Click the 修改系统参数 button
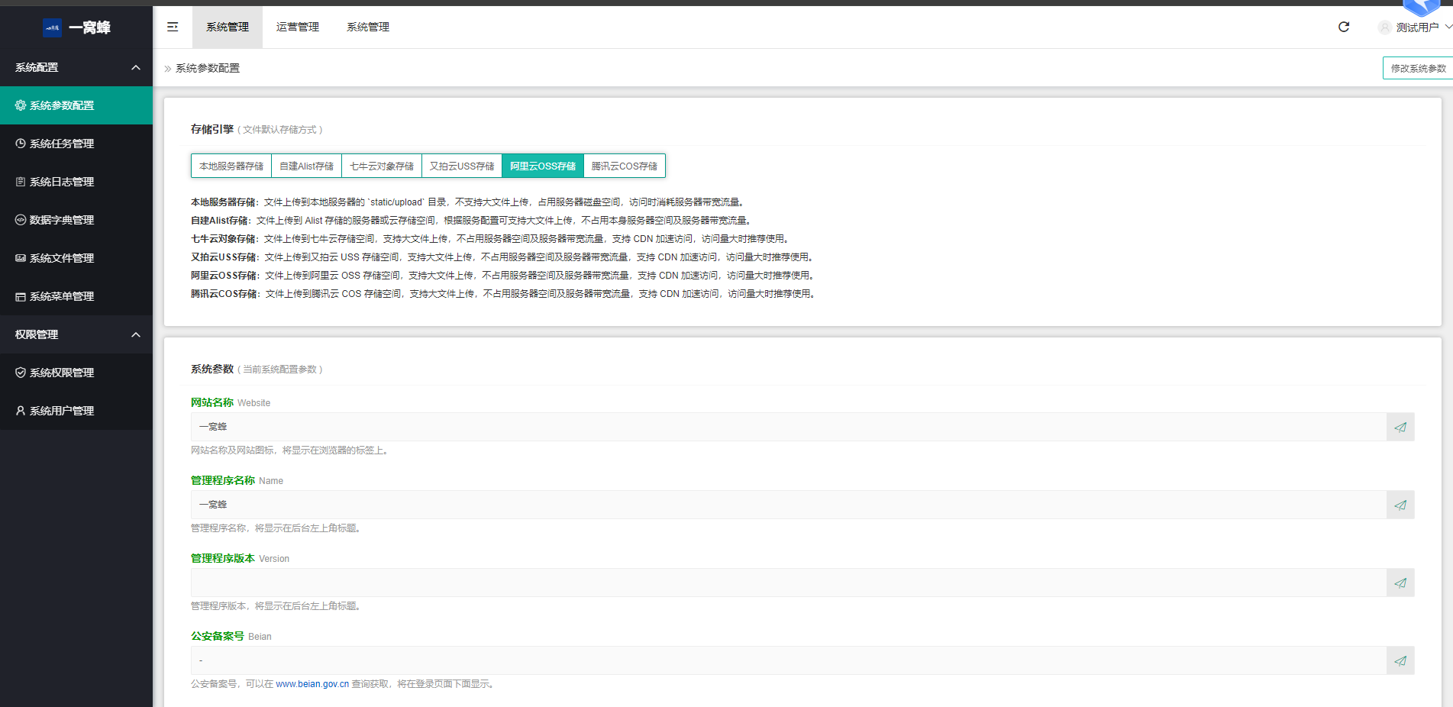 point(1418,68)
